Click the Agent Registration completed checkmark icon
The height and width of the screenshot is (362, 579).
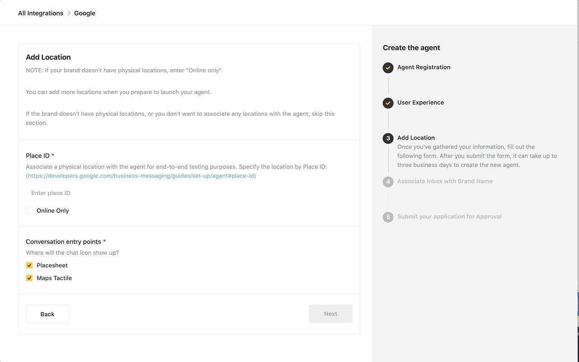click(388, 67)
